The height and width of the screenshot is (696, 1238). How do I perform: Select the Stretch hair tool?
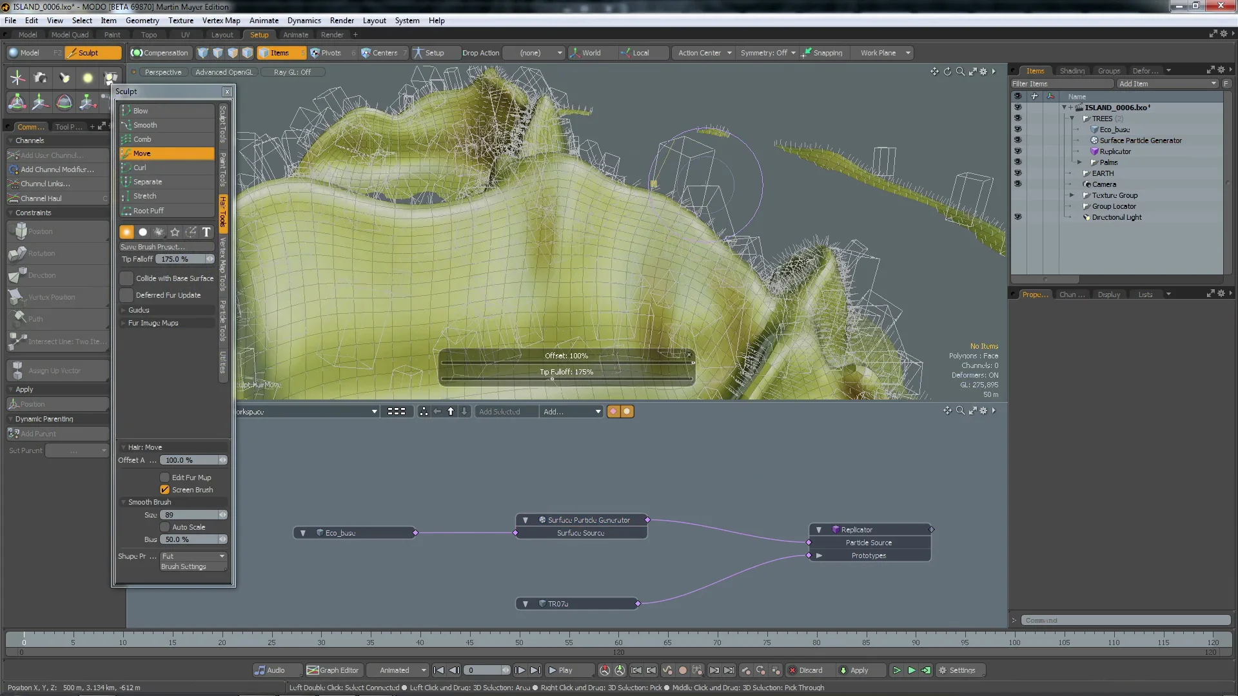[x=167, y=196]
